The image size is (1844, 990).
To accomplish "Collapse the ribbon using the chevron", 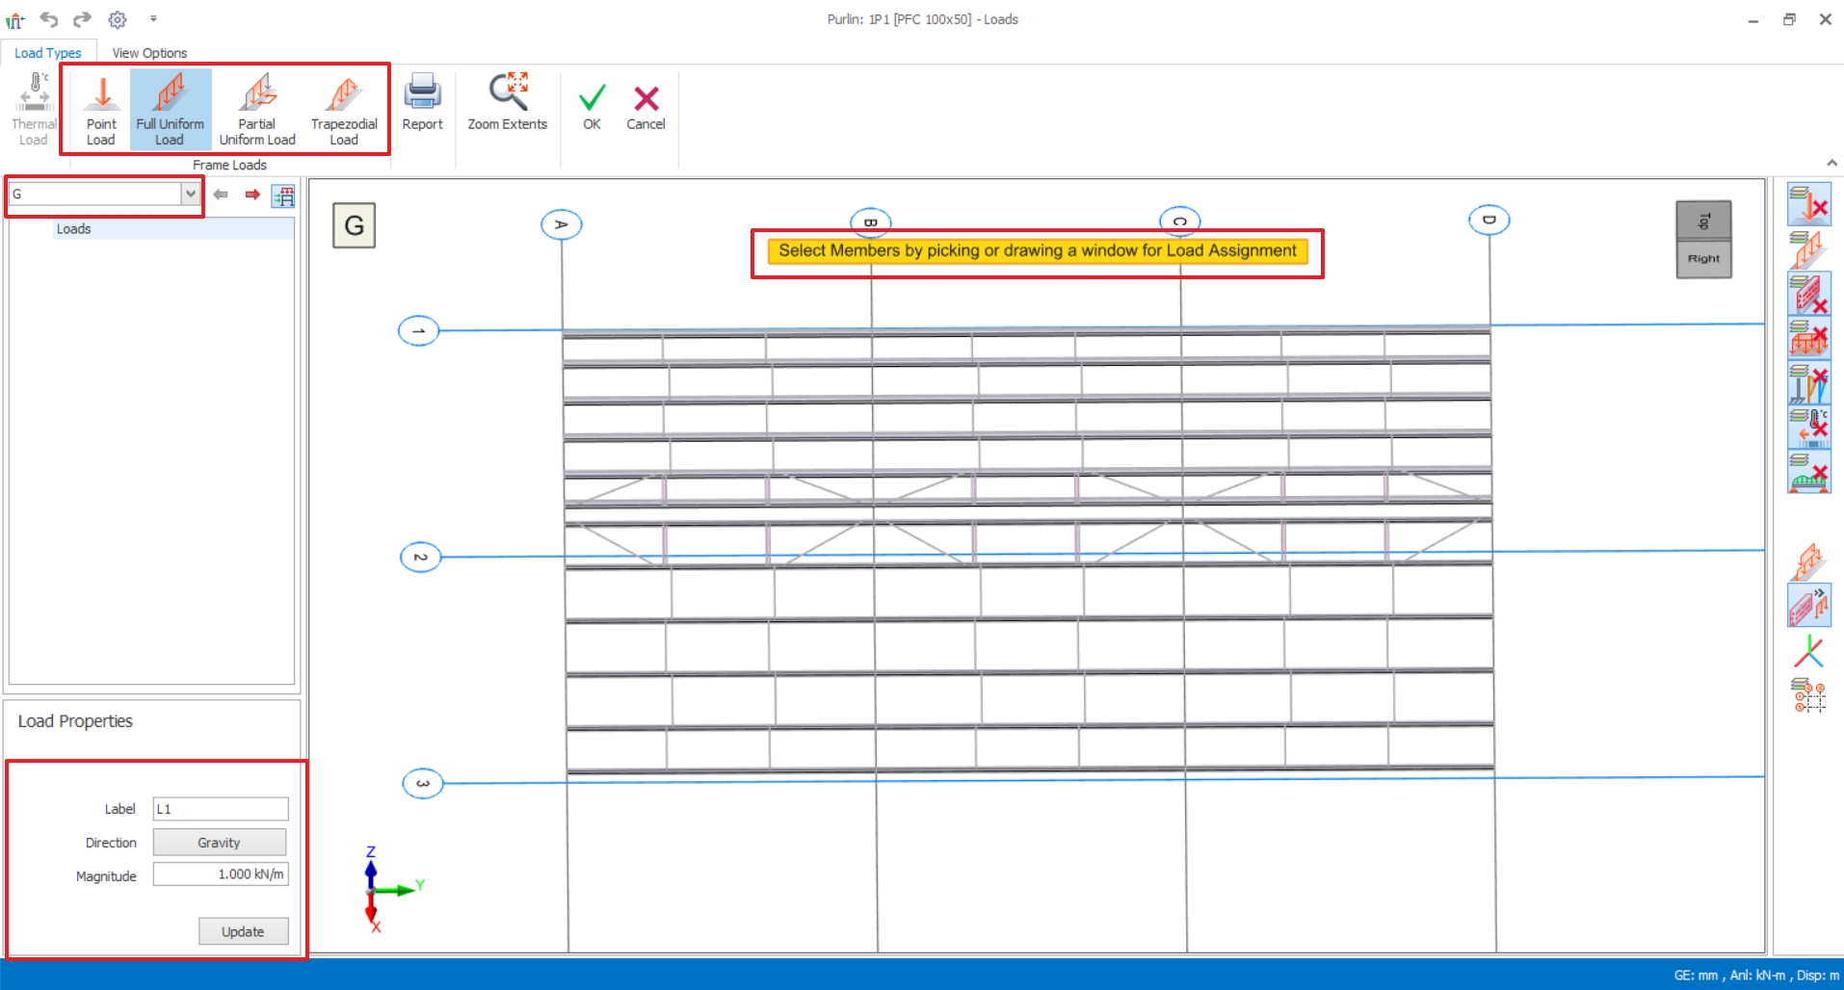I will pos(1831,163).
